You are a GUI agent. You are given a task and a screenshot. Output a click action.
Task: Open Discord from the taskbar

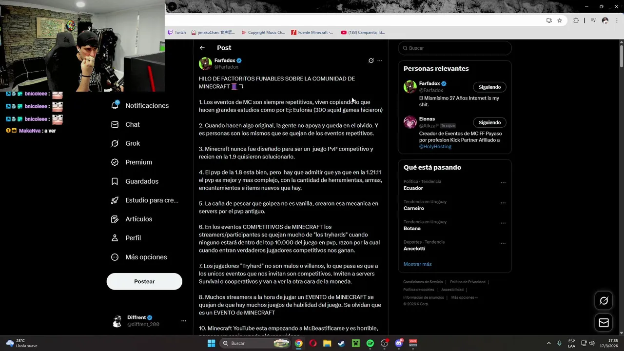pyautogui.click(x=399, y=343)
